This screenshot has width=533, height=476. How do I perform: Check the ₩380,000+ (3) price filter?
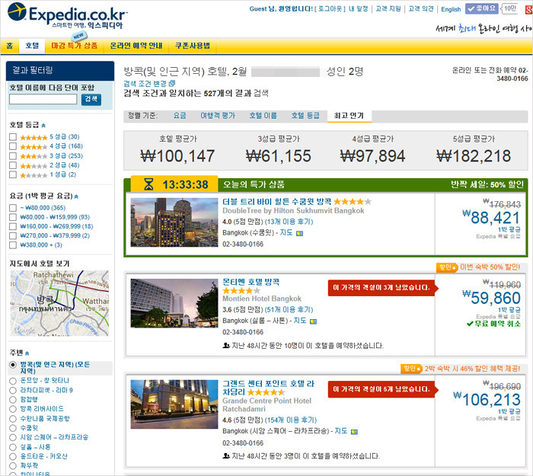click(x=13, y=244)
